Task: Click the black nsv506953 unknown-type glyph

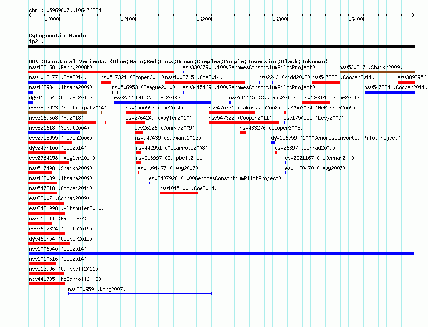Action: 115,92
